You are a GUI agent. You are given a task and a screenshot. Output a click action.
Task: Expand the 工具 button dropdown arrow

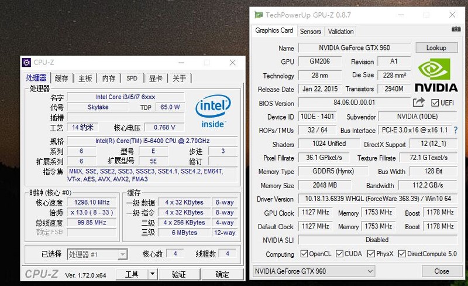point(152,274)
